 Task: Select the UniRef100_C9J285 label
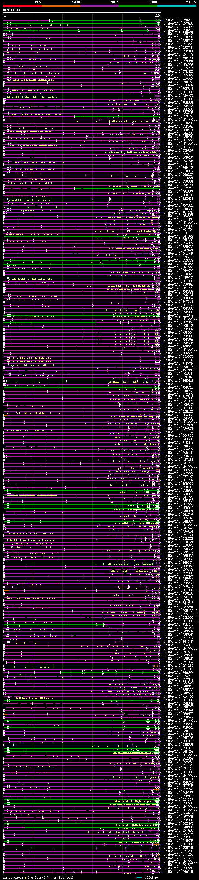pyautogui.click(x=178, y=666)
